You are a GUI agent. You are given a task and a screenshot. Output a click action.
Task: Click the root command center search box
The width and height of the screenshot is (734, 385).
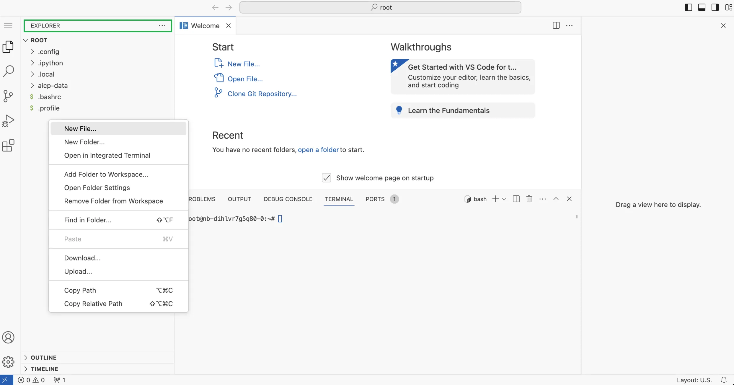pos(380,7)
